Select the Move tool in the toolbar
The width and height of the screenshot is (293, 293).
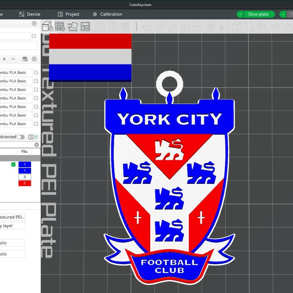click(147, 26)
